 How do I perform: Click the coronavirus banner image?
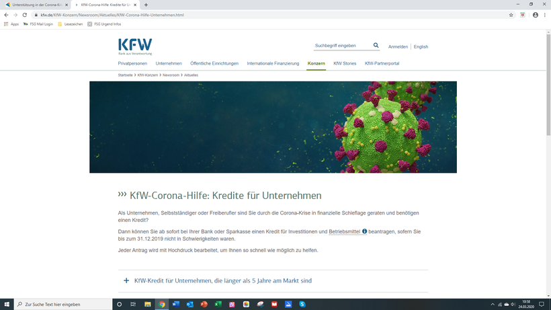[273, 127]
